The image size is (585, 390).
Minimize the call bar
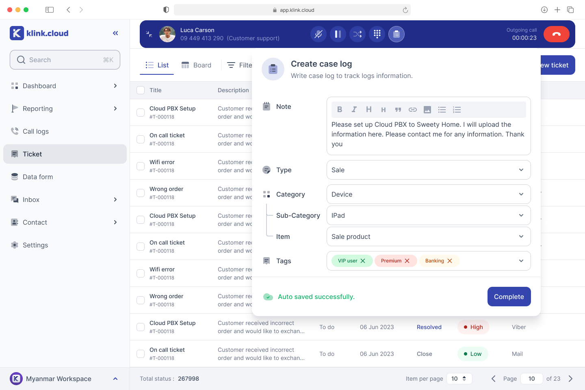tap(149, 34)
